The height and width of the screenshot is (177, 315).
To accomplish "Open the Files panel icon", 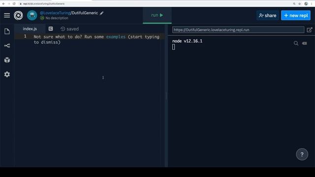I will click(7, 31).
